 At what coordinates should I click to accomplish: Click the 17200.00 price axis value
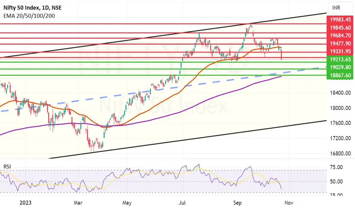pyautogui.click(x=340, y=138)
